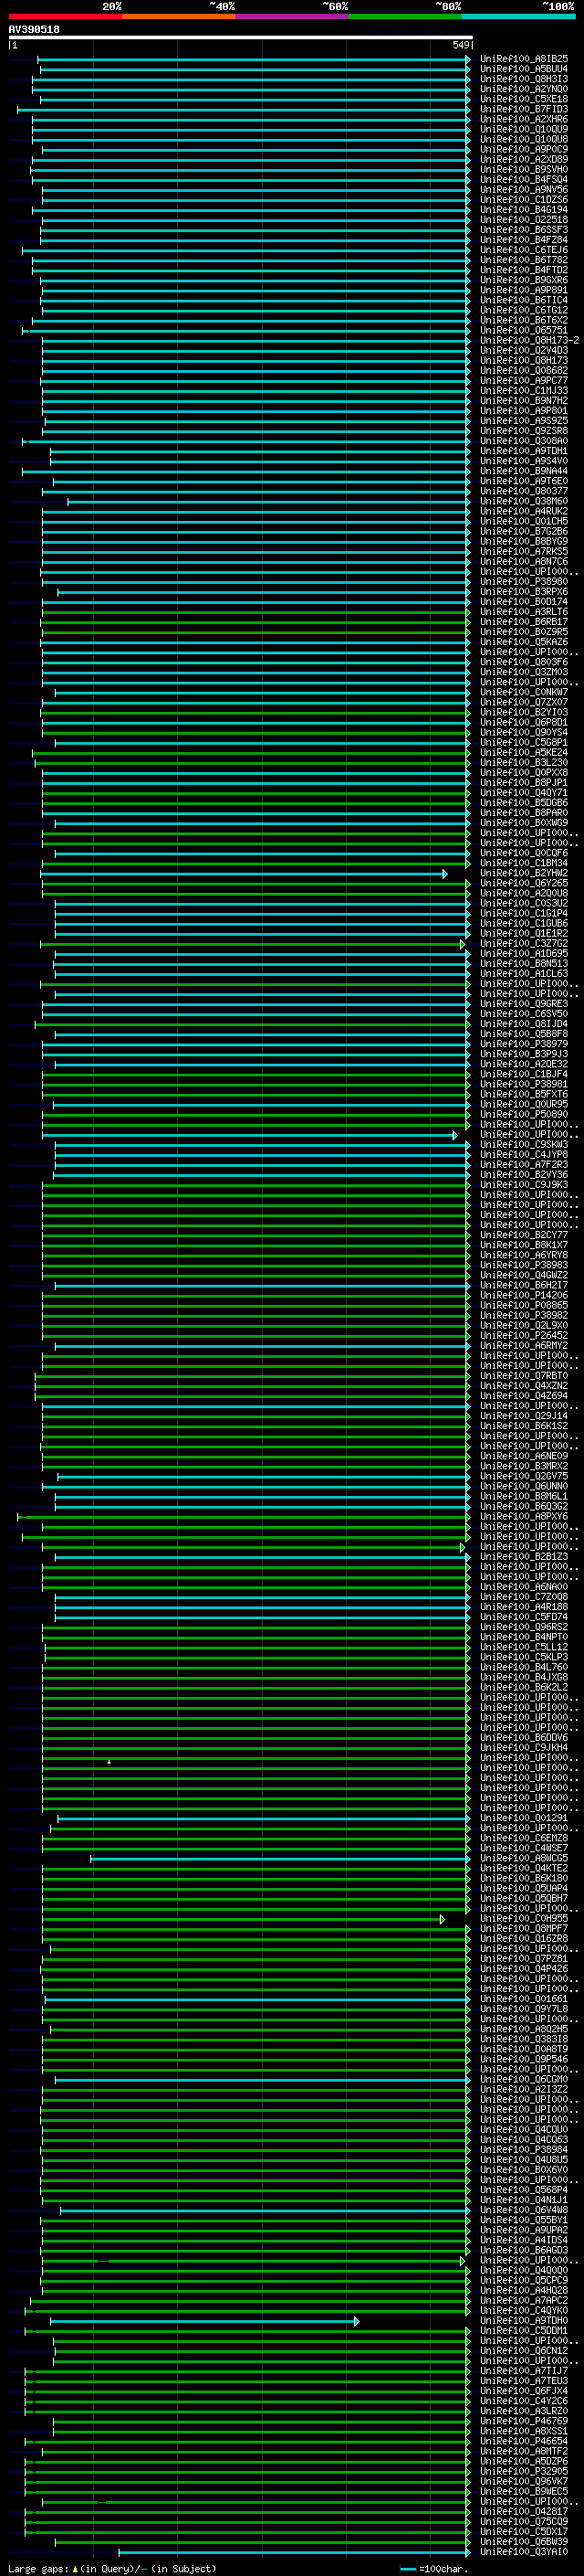Click the shortened cyan bar for B2YHW2
The image size is (584, 2576).
(x=244, y=874)
